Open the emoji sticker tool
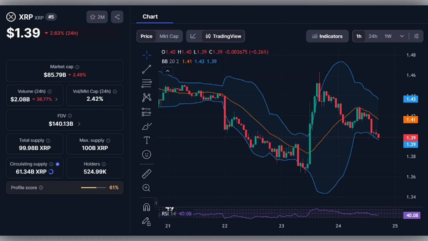Image resolution: width=428 pixels, height=241 pixels. [x=146, y=154]
